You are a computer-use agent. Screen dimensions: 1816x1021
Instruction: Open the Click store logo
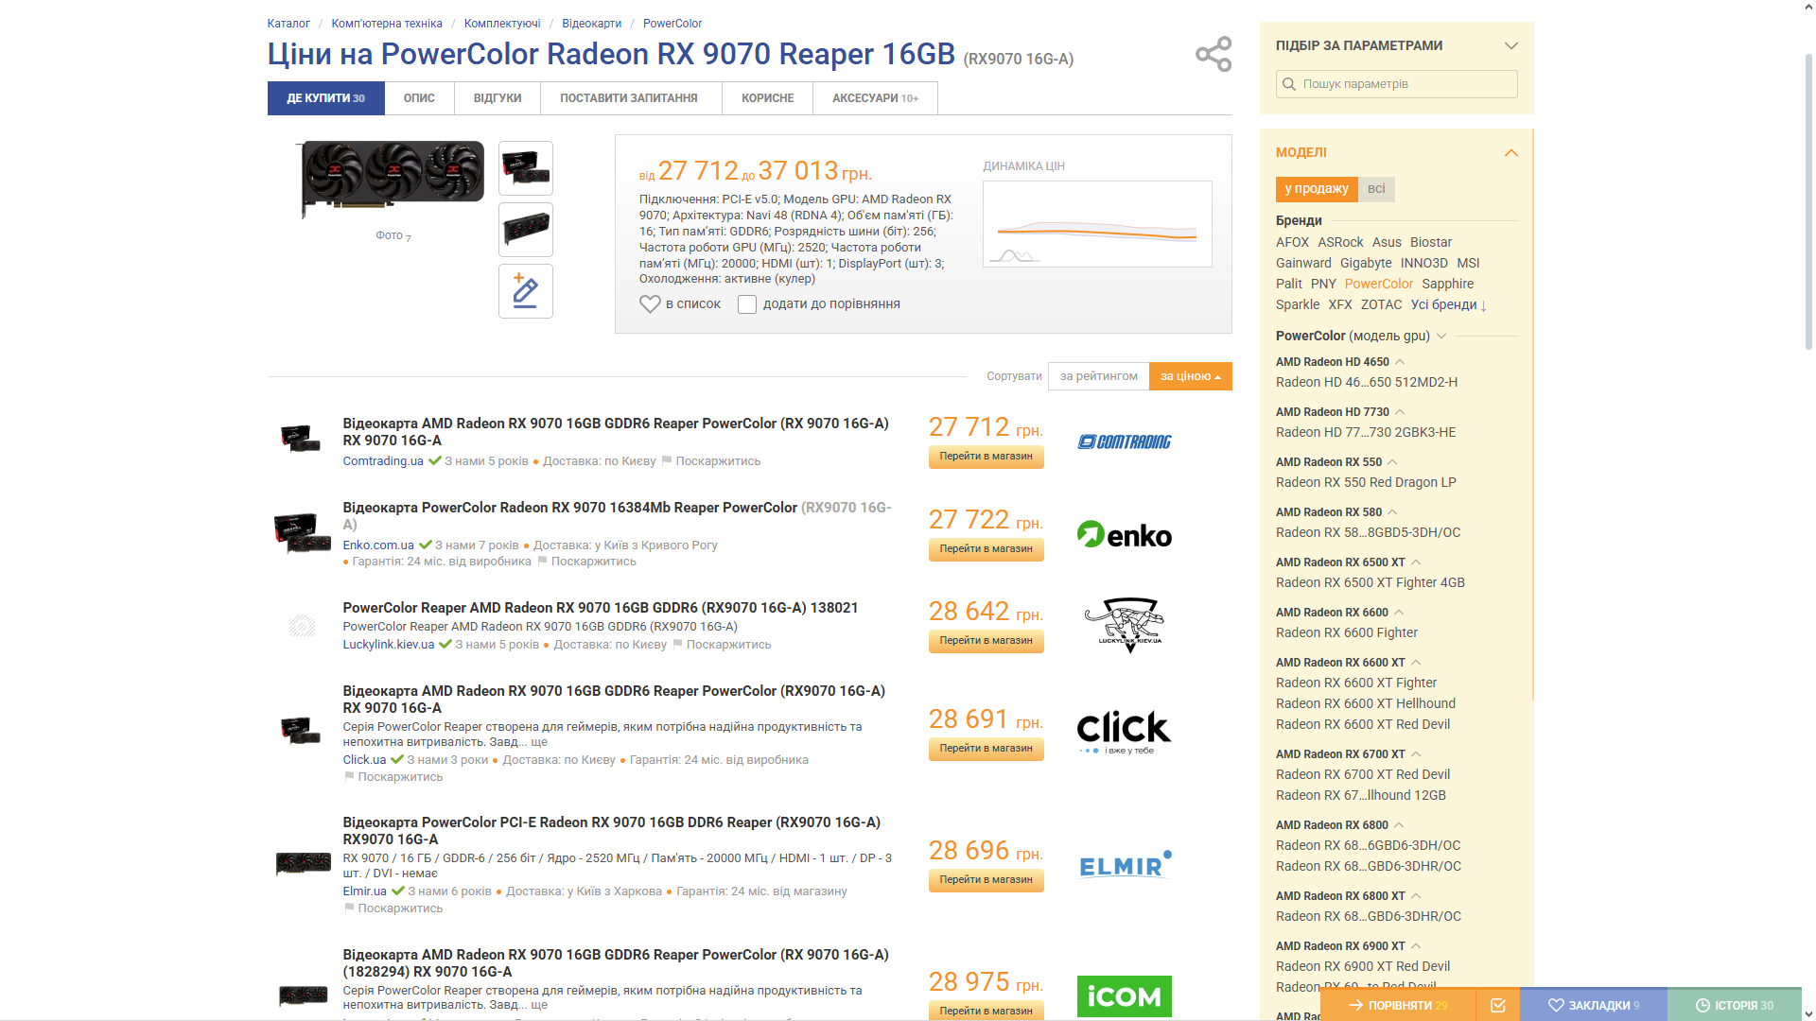1125,733
